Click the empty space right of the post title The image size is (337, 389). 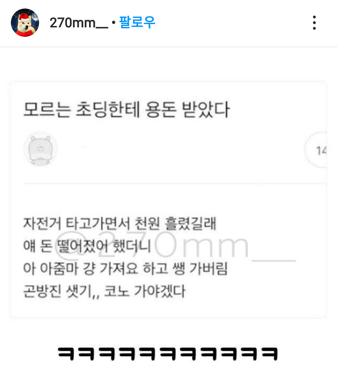click(277, 110)
